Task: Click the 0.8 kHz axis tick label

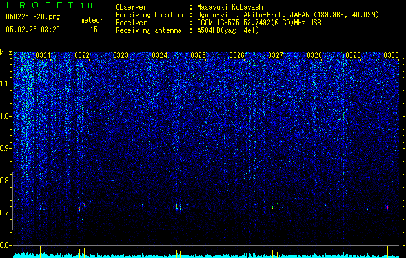Action: coord(5,181)
